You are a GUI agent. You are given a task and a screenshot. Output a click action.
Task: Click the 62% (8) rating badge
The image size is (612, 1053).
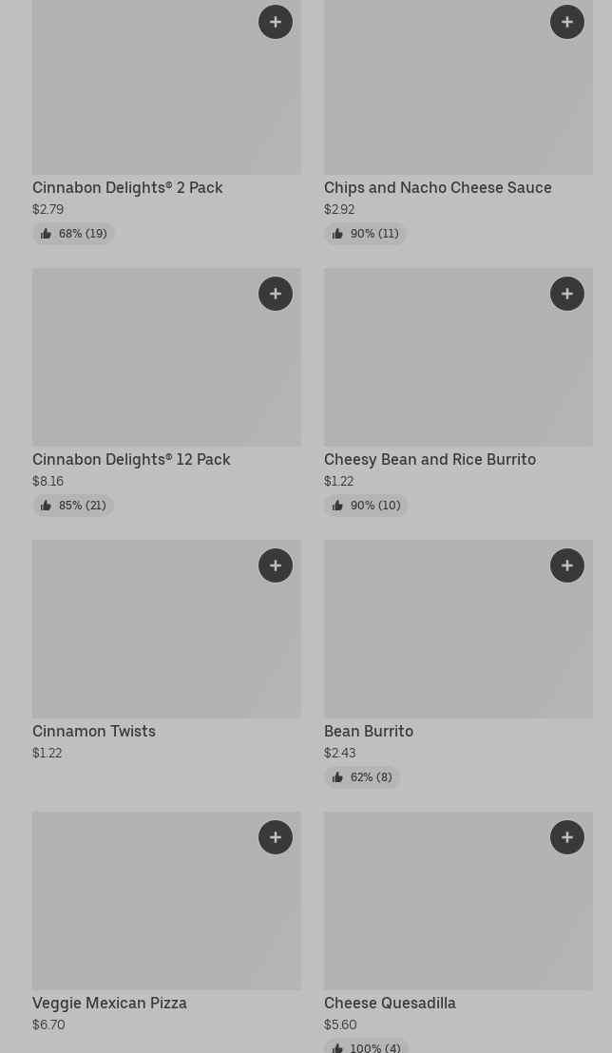coord(362,777)
